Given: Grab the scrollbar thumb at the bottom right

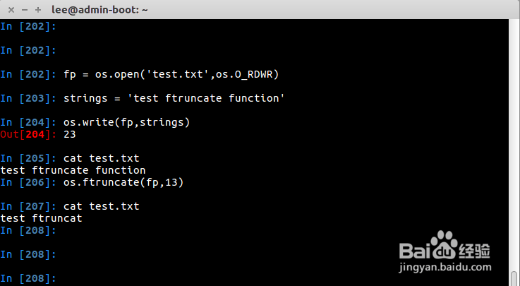Looking at the screenshot, I should click(x=514, y=279).
